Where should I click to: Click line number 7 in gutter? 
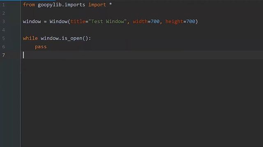point(4,55)
